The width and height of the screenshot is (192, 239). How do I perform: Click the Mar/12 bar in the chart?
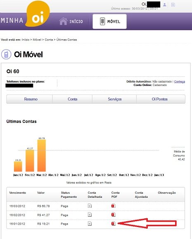[x=41, y=156]
